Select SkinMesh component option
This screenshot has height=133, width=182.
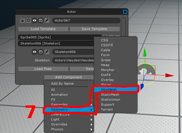coord(116,90)
